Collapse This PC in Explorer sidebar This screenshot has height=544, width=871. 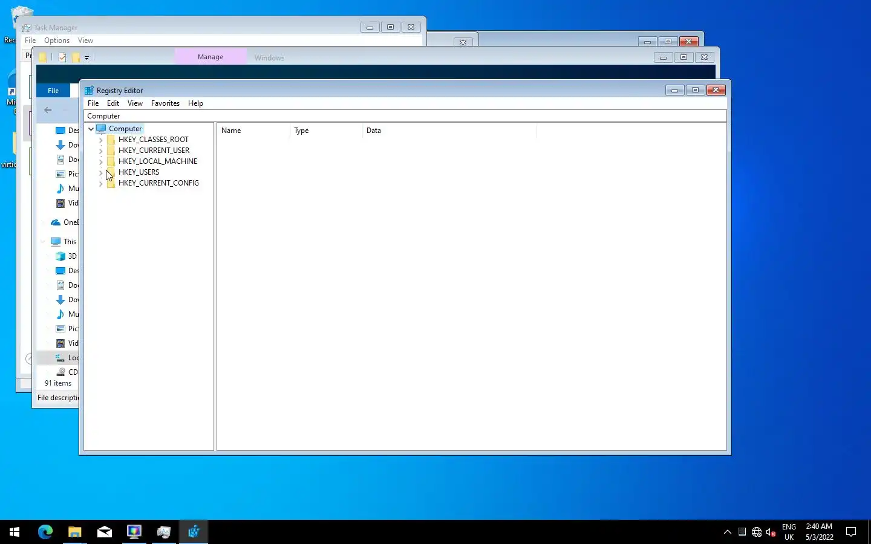pos(43,242)
